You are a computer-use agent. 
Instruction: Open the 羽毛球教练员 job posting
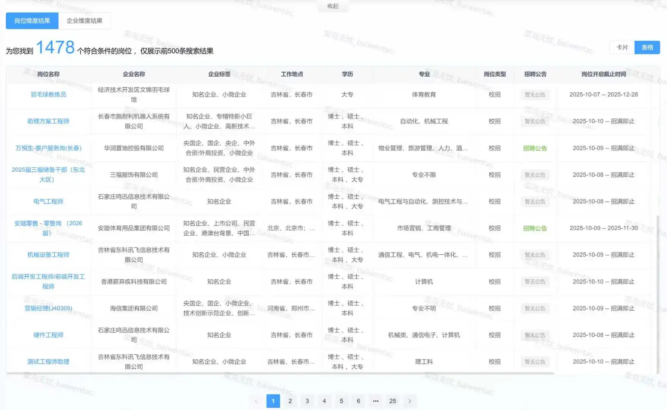click(49, 95)
